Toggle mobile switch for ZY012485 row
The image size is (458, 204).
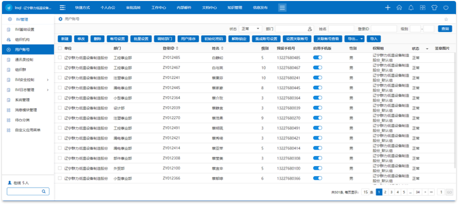(317, 58)
